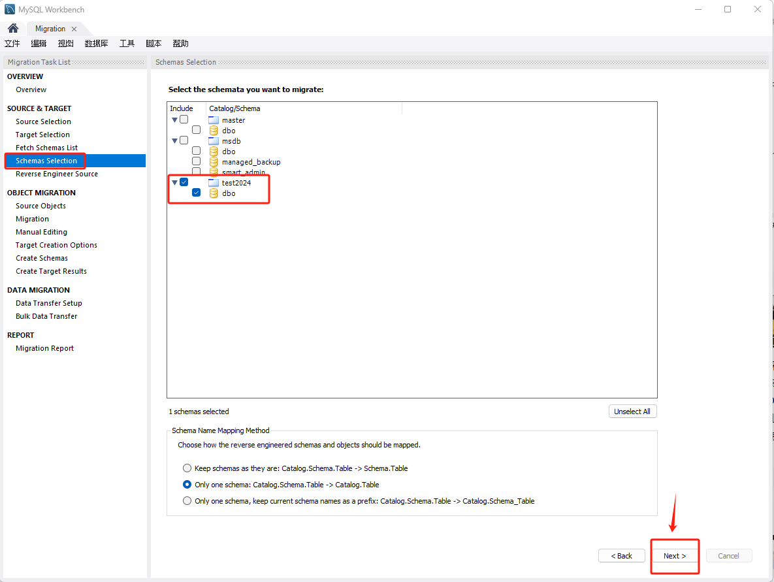Click the dbo schema icon under test2024
This screenshot has width=774, height=582.
214,193
